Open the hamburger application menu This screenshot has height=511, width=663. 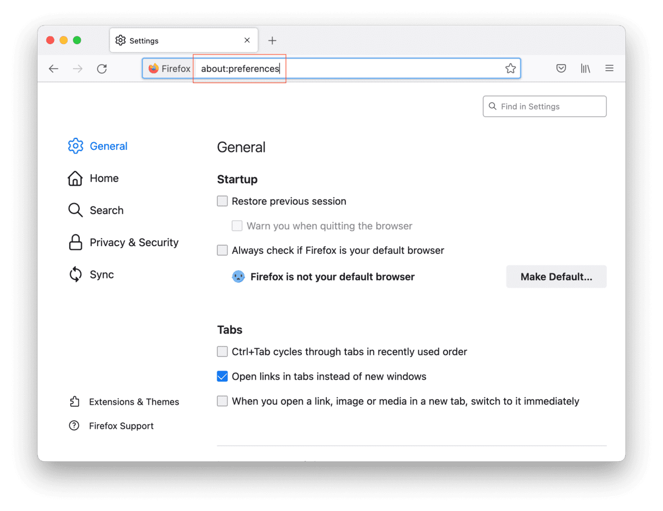(x=610, y=69)
